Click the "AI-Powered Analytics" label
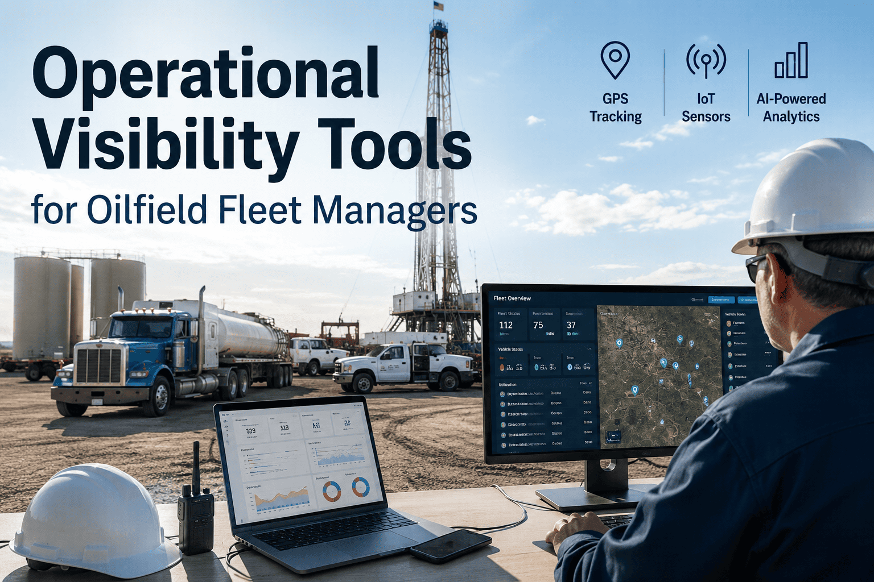This screenshot has width=874, height=582. [791, 107]
